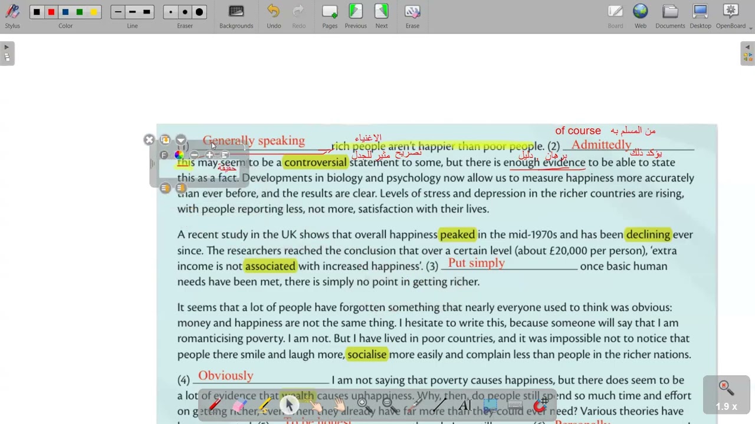Open the OpenBoard menu
This screenshot has height=424, width=755.
[731, 16]
